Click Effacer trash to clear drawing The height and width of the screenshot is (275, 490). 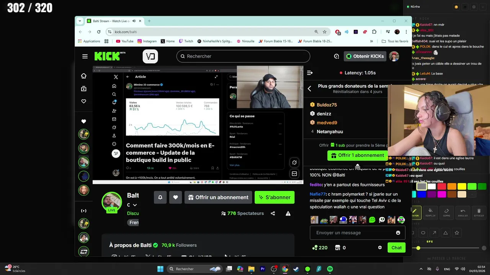(479, 212)
